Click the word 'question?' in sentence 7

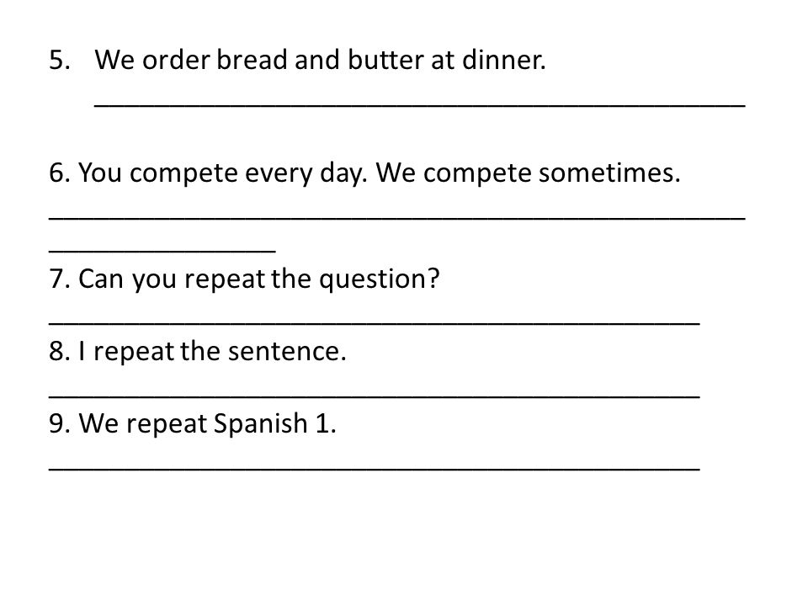[380, 280]
